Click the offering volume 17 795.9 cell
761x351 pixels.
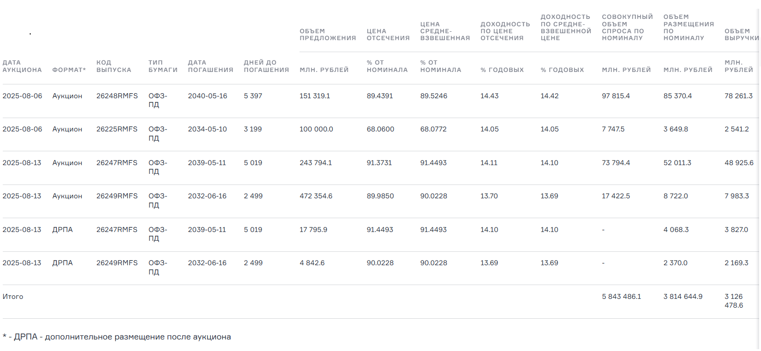click(313, 230)
